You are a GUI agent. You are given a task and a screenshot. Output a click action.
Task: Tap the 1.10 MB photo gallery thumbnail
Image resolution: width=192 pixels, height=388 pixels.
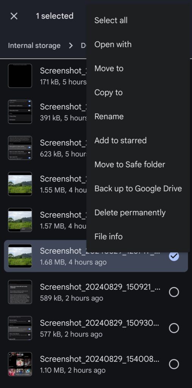click(x=20, y=364)
